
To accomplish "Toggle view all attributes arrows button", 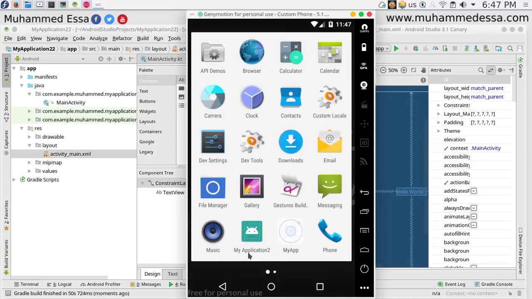I will pos(491,70).
